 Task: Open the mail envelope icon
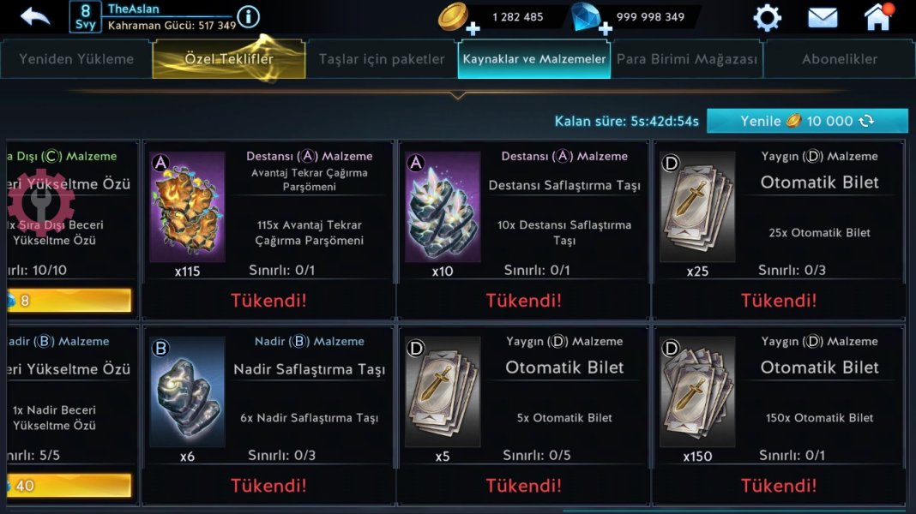click(x=823, y=17)
